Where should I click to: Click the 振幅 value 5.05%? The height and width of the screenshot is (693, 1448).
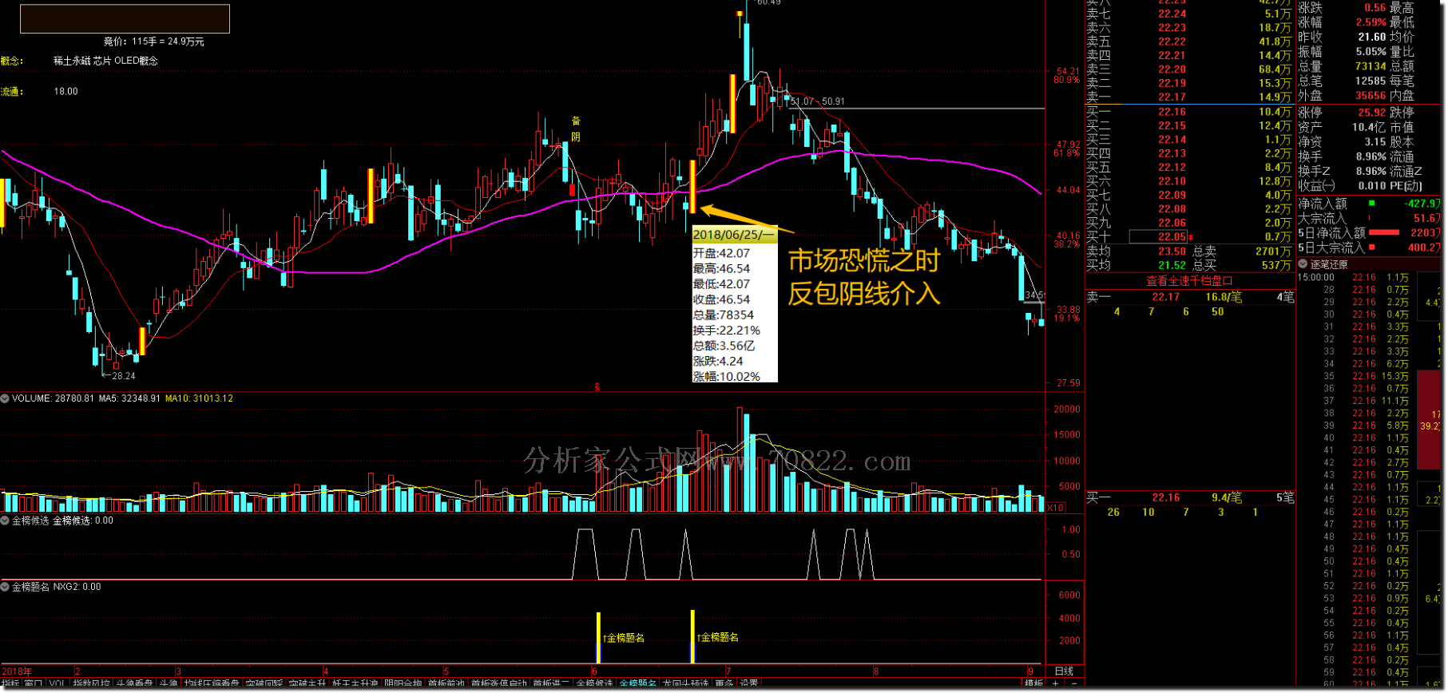pos(1371,51)
